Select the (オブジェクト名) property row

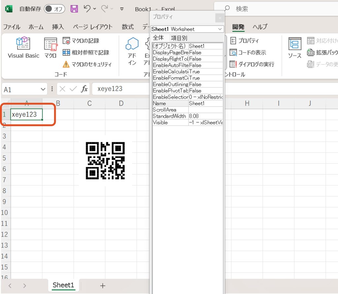187,46
